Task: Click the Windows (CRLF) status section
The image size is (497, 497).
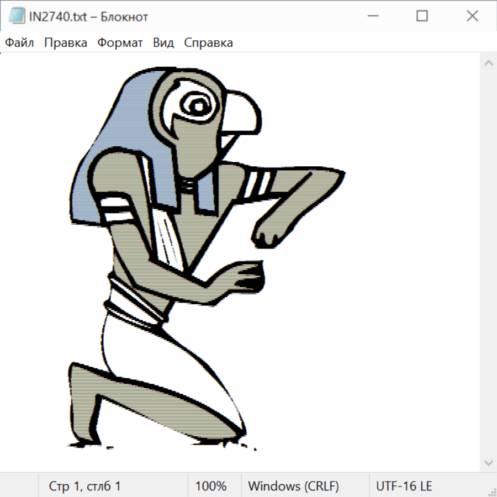Action: click(293, 486)
